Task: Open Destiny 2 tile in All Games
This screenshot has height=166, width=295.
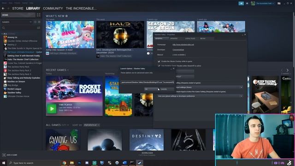Action: point(147,140)
